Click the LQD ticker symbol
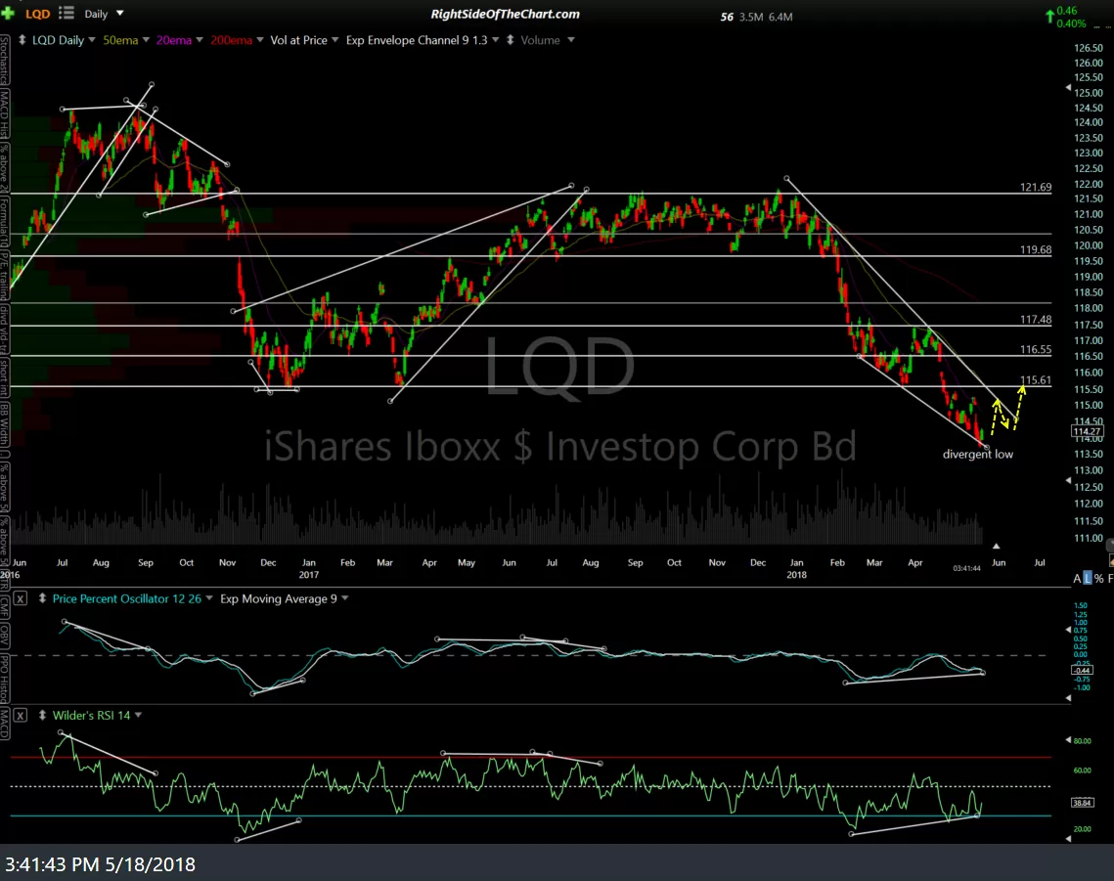This screenshot has height=881, width=1114. coord(37,14)
